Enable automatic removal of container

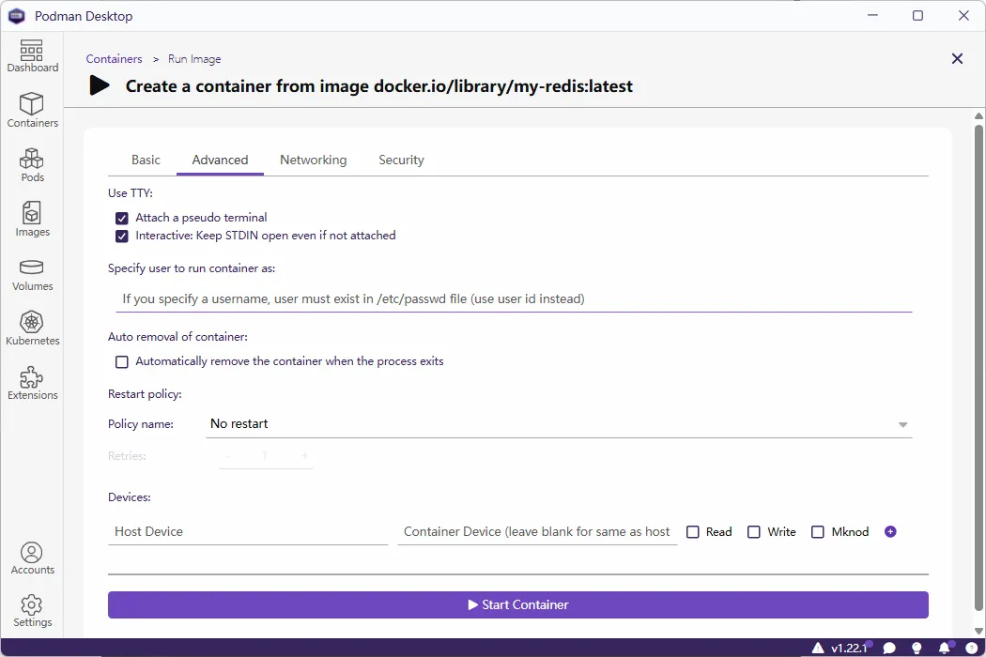(x=122, y=361)
